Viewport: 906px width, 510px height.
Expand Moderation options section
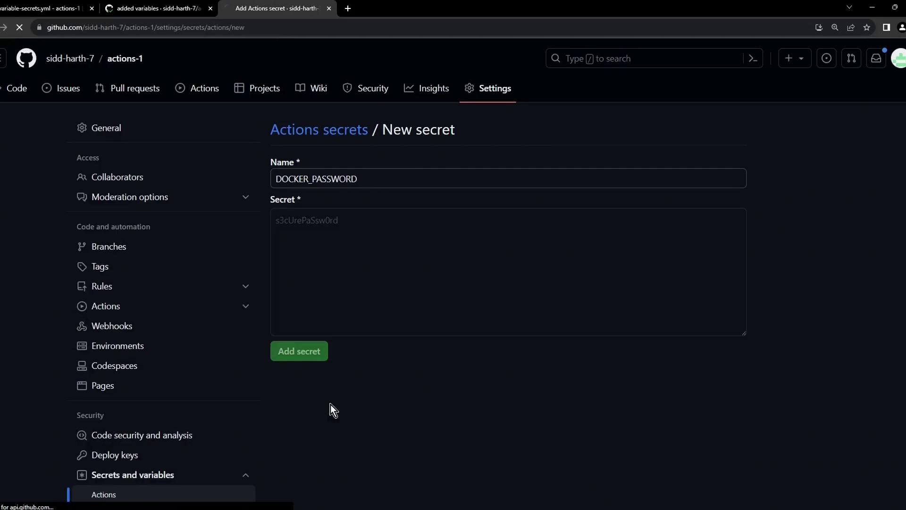point(245,197)
